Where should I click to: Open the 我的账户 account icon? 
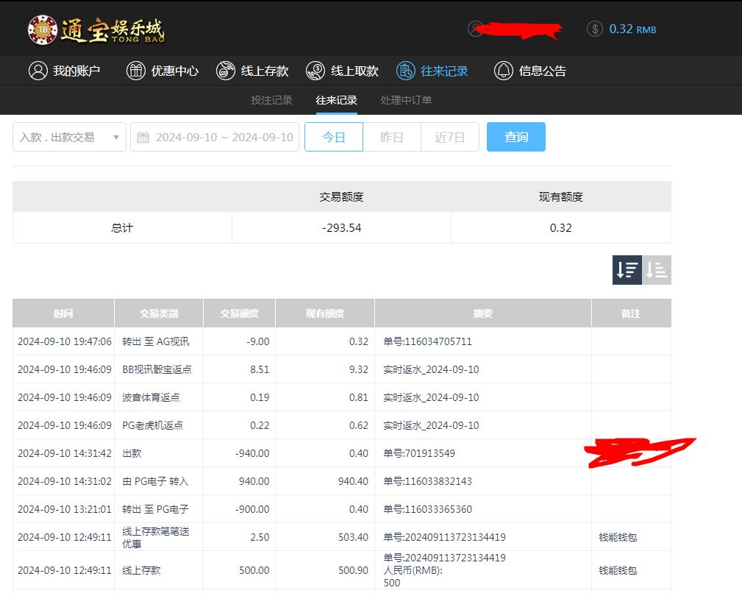pos(38,71)
